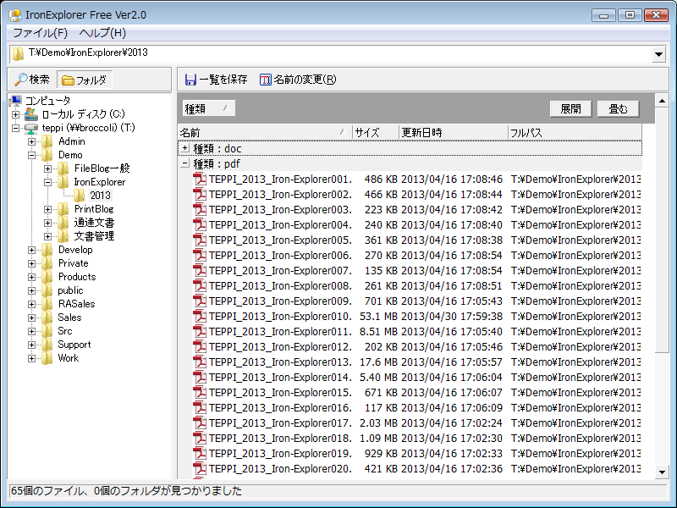677x508 pixels.
Task: Click the Sales folder icon
Action: 47,317
